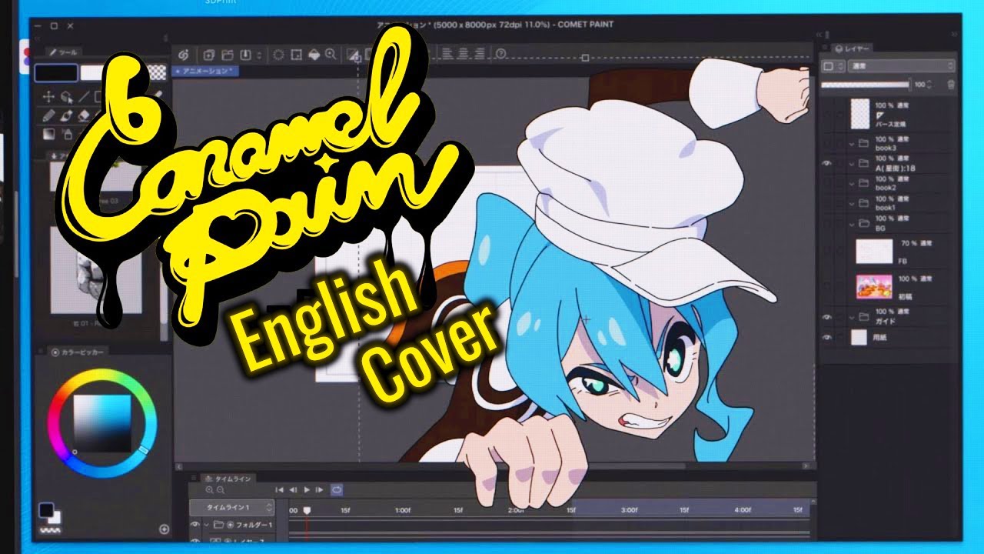Play the animation
The image size is (984, 554).
tap(307, 489)
